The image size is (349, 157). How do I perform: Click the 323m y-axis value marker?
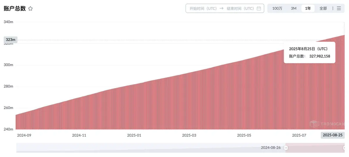(10, 39)
